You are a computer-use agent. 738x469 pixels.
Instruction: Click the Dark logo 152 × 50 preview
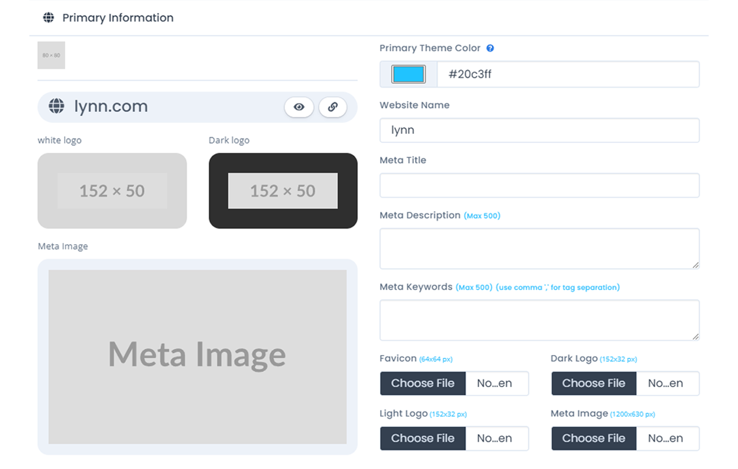click(283, 191)
